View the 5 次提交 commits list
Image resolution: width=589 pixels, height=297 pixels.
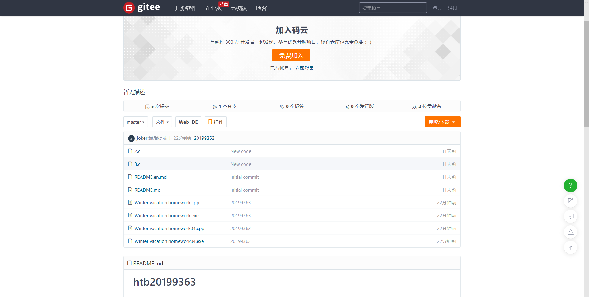(x=157, y=107)
